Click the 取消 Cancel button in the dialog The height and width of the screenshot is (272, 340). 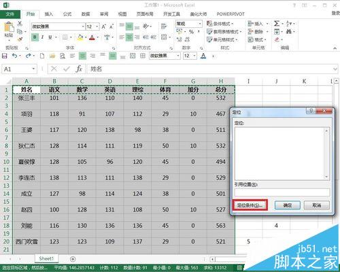coord(316,205)
